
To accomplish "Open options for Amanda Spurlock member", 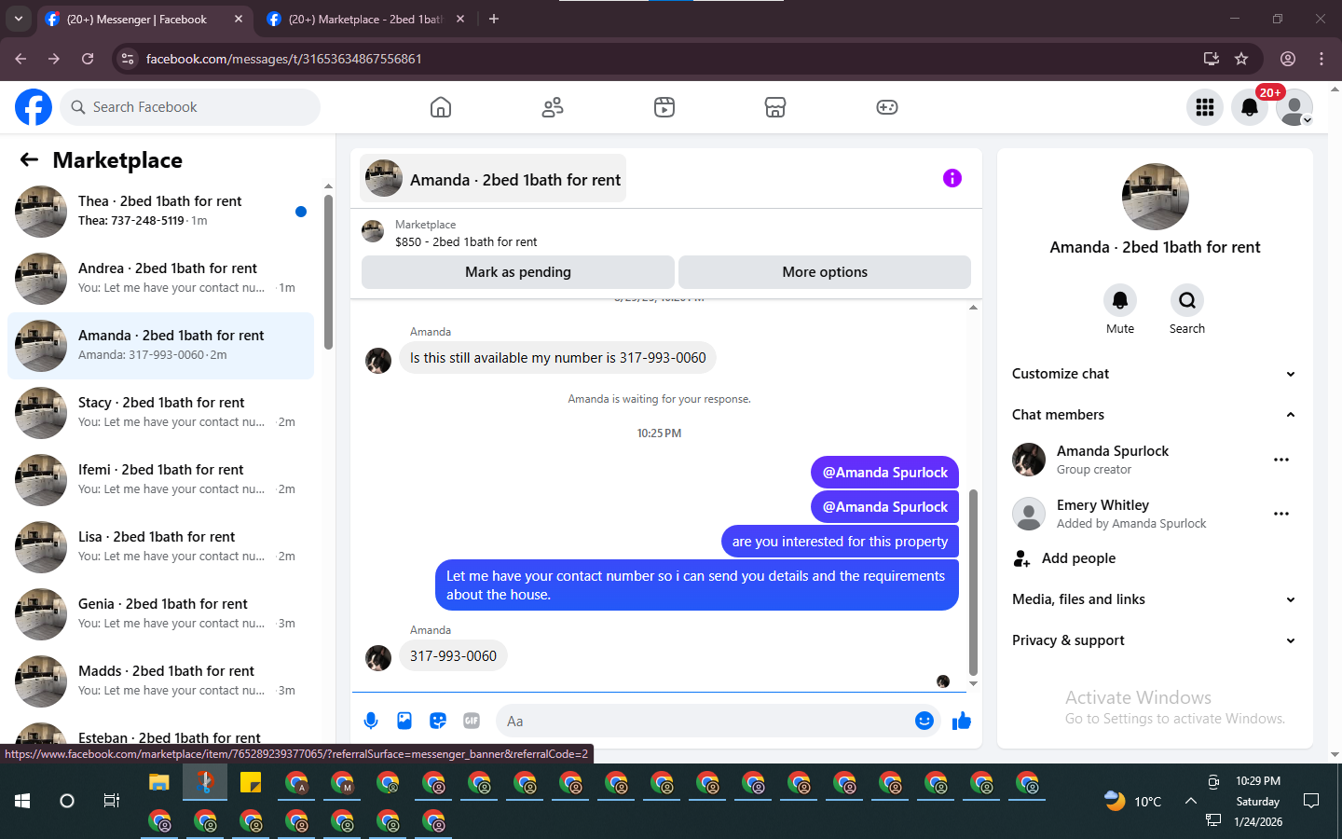I will tap(1281, 460).
